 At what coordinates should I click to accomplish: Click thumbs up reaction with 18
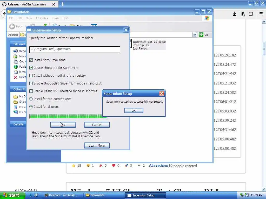point(77,166)
